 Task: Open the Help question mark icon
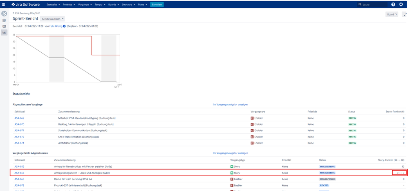[x=393, y=4]
